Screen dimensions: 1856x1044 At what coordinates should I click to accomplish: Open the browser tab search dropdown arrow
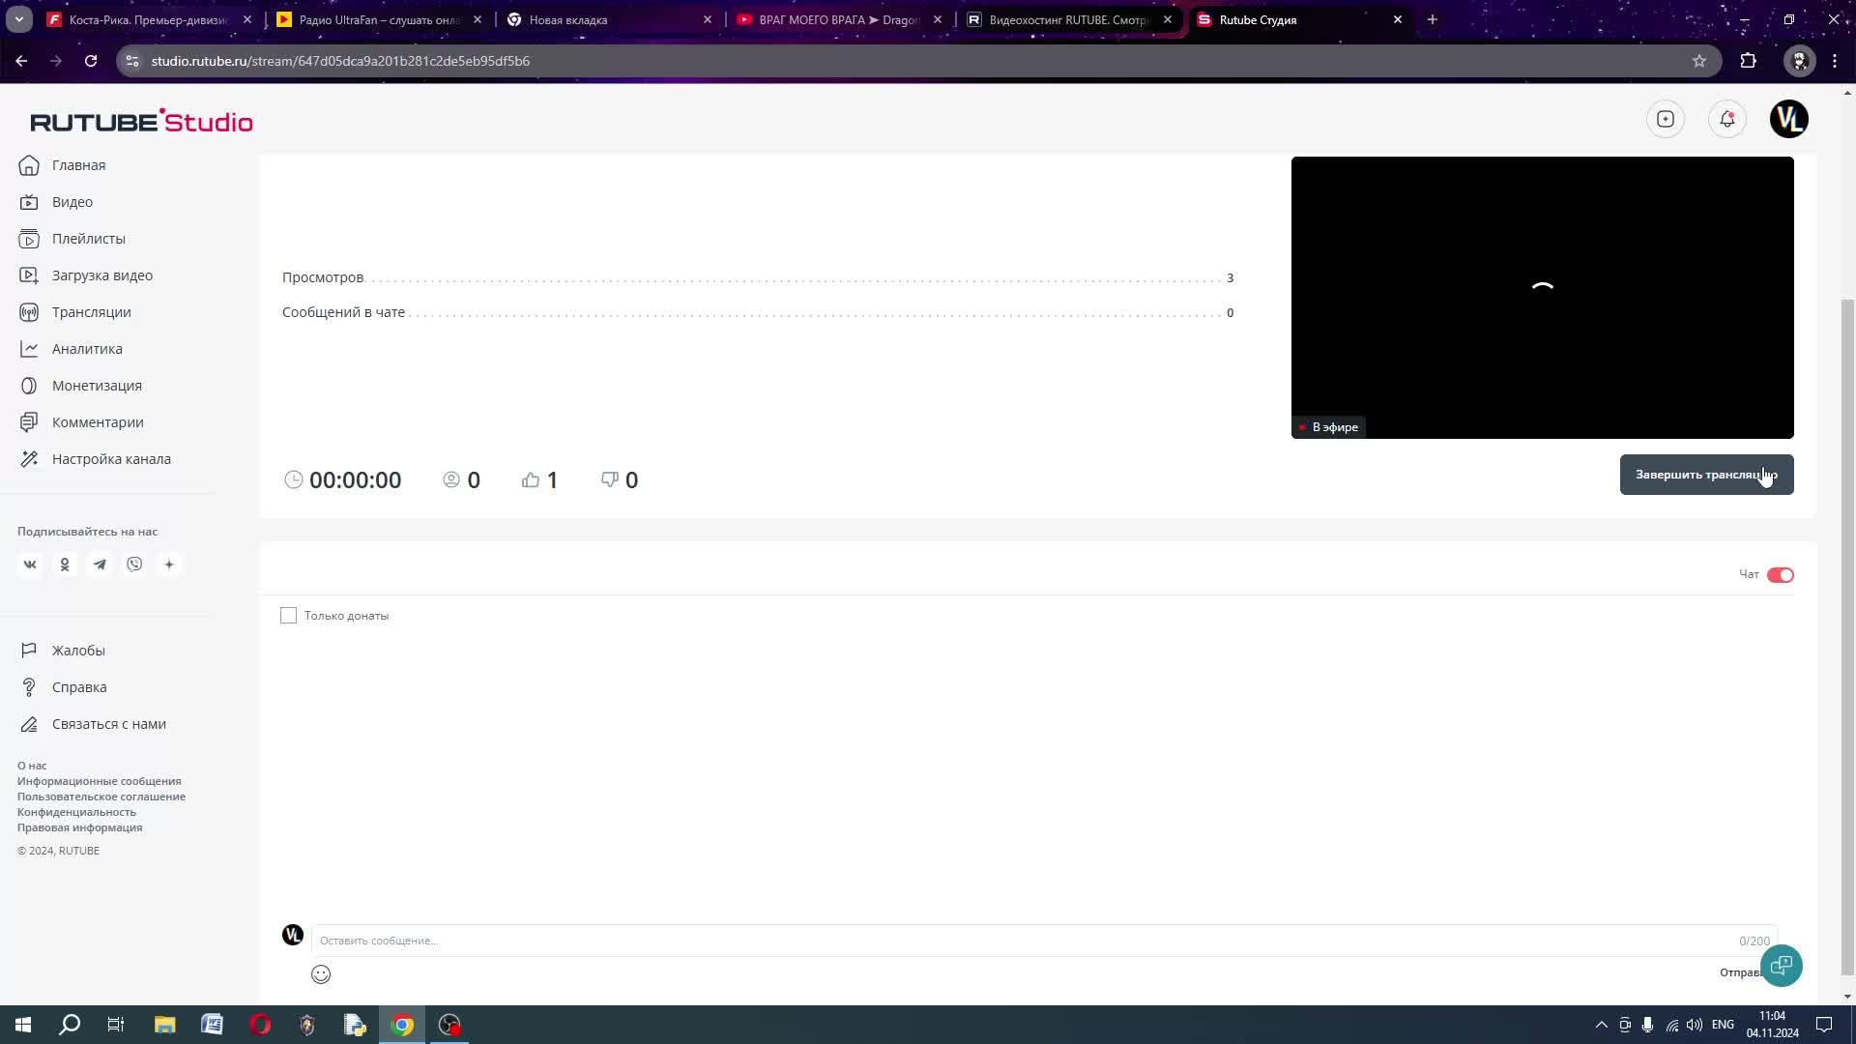[18, 19]
